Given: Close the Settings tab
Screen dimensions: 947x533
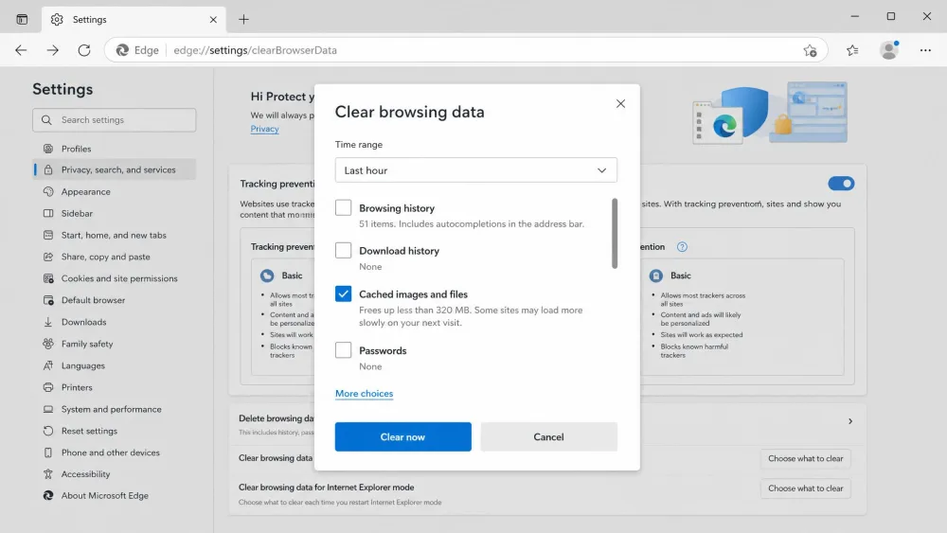Looking at the screenshot, I should coord(213,19).
